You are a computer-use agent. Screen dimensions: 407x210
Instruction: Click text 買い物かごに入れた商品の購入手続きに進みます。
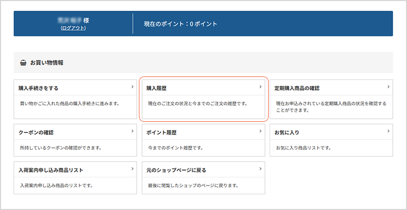pyautogui.click(x=70, y=103)
